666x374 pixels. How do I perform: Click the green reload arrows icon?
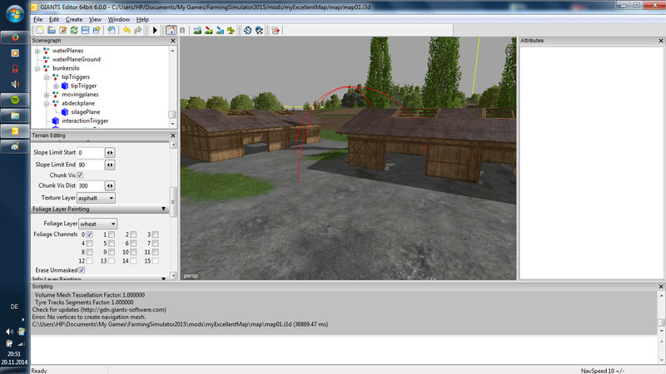[x=74, y=30]
